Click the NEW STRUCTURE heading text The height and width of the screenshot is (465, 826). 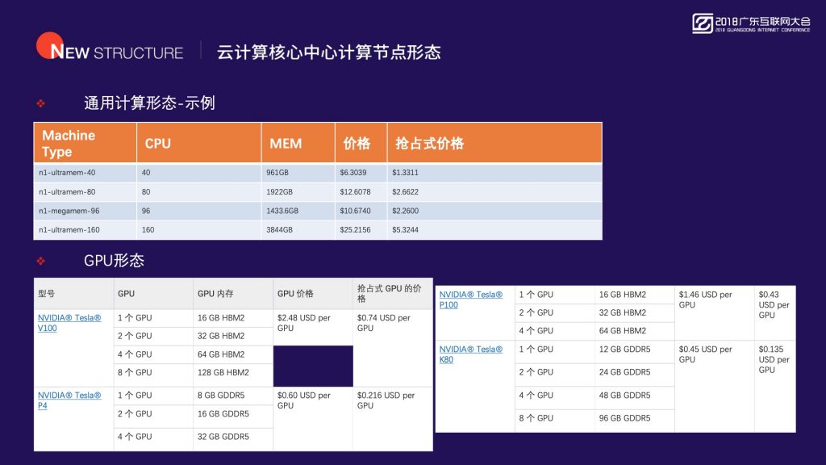click(x=116, y=52)
